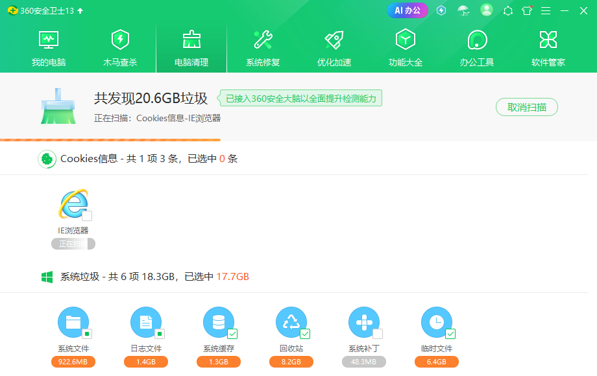Open 办公工具 icon

(477, 40)
